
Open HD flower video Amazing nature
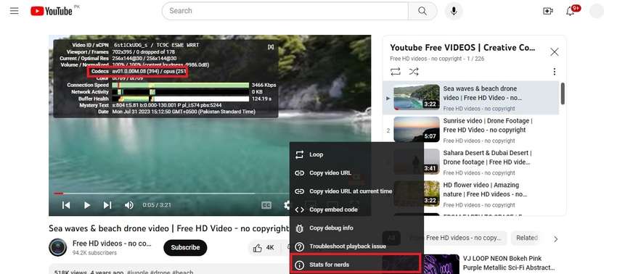pos(485,189)
